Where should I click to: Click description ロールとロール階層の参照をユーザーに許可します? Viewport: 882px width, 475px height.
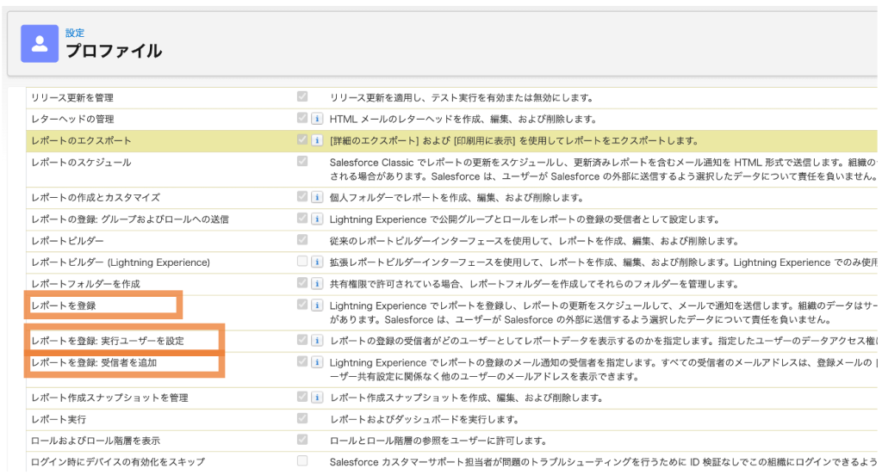[438, 441]
